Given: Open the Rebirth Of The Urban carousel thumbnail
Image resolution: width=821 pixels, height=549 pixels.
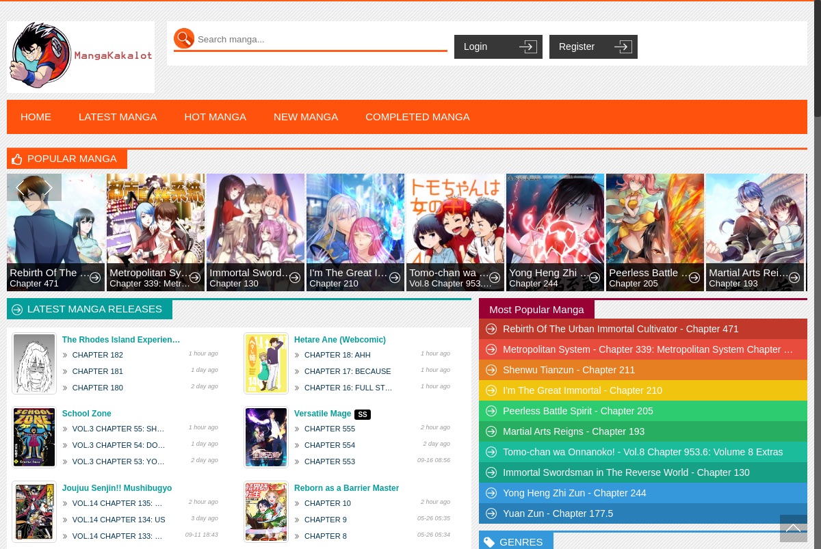Looking at the screenshot, I should tap(56, 232).
